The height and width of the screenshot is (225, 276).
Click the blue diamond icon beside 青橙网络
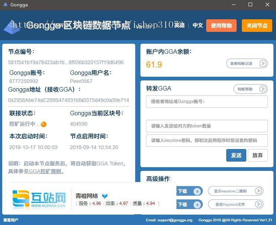105,196
